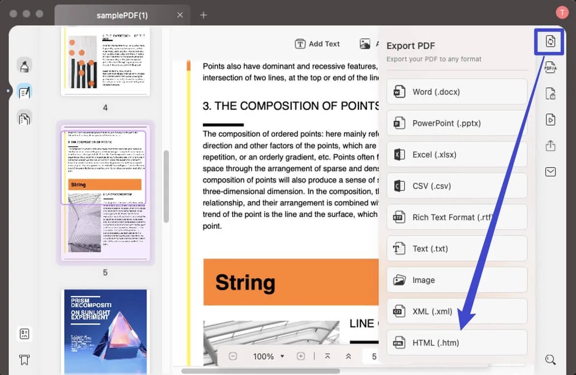Close the samplePDF(1) tab
The image size is (576, 375).
pyautogui.click(x=180, y=15)
